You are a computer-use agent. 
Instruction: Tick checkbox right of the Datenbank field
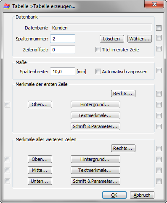(159, 28)
